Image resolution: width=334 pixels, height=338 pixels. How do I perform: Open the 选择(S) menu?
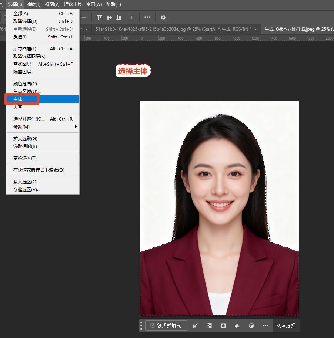tap(15, 4)
